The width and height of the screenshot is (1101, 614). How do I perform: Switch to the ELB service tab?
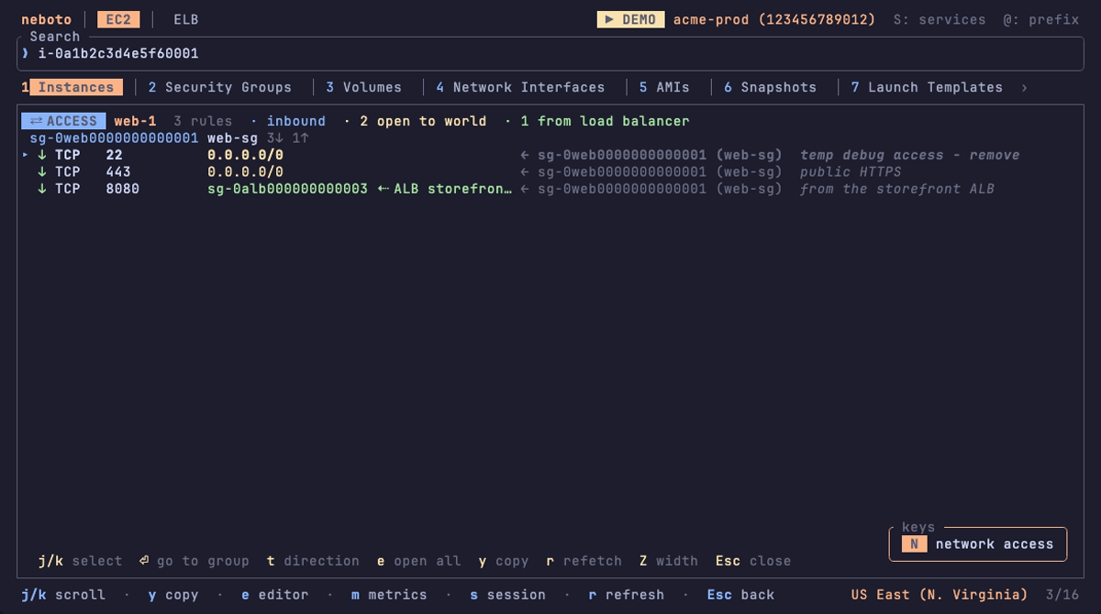(x=186, y=19)
